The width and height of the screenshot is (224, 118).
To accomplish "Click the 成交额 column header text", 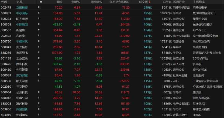I will click(x=143, y=2).
